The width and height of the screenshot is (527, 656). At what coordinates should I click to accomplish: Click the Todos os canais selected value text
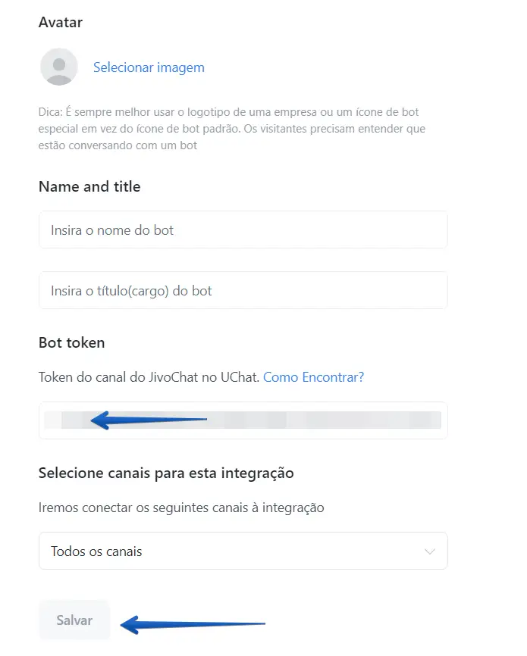(96, 551)
